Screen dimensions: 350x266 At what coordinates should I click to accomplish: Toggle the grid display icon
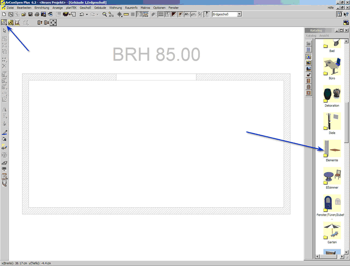(x=133, y=14)
